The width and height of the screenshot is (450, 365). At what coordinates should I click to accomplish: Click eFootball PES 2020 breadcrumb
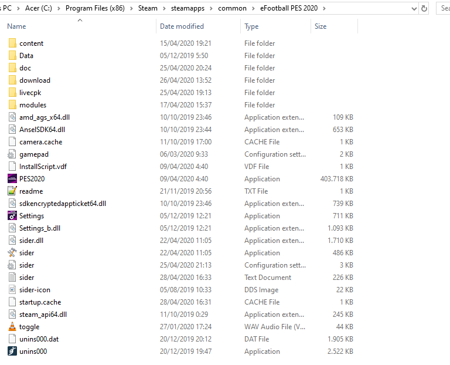289,8
